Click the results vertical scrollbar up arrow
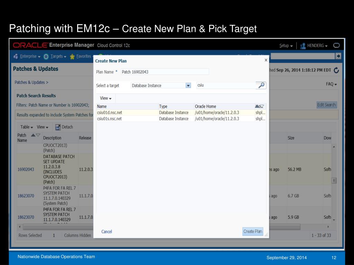 [x=334, y=147]
